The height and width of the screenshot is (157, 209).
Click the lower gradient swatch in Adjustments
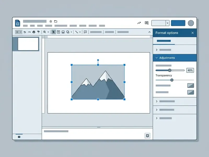click(x=191, y=92)
